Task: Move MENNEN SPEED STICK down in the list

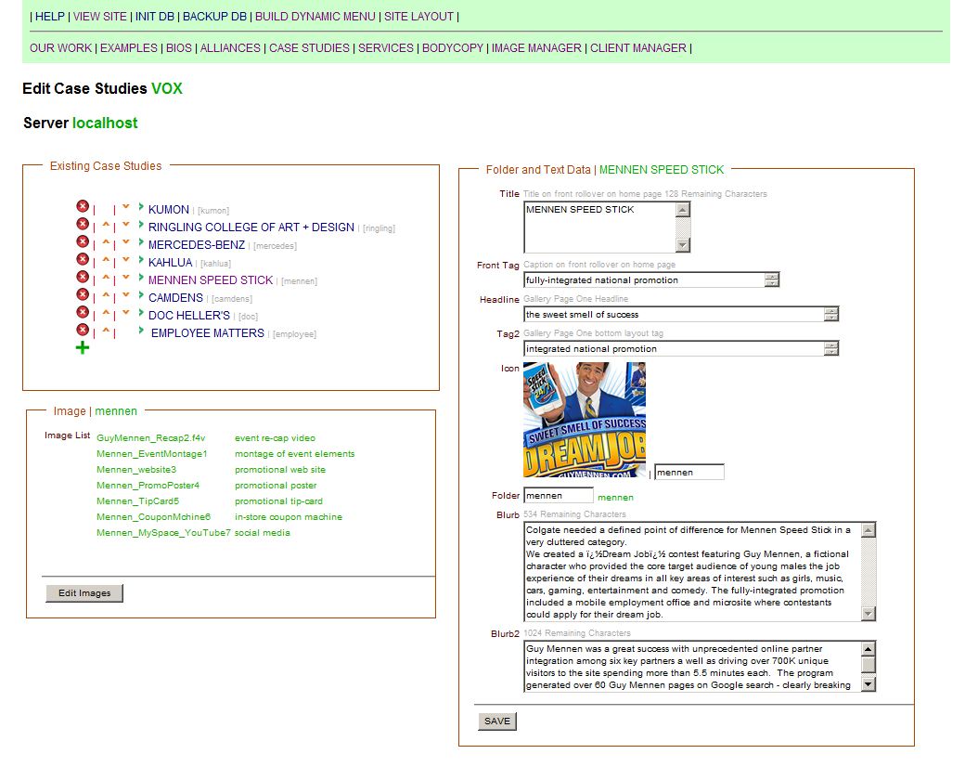Action: pyautogui.click(x=126, y=277)
